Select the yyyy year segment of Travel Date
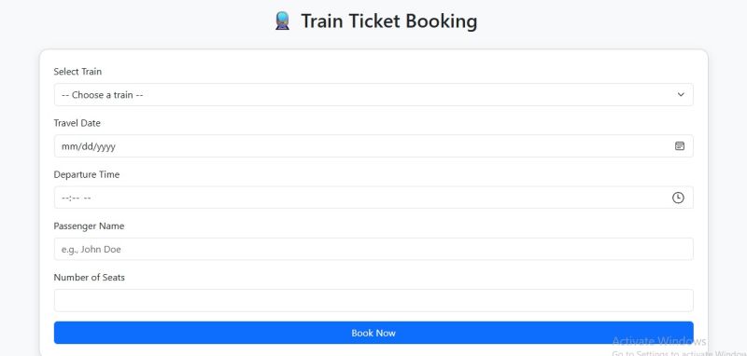 pyautogui.click(x=106, y=146)
